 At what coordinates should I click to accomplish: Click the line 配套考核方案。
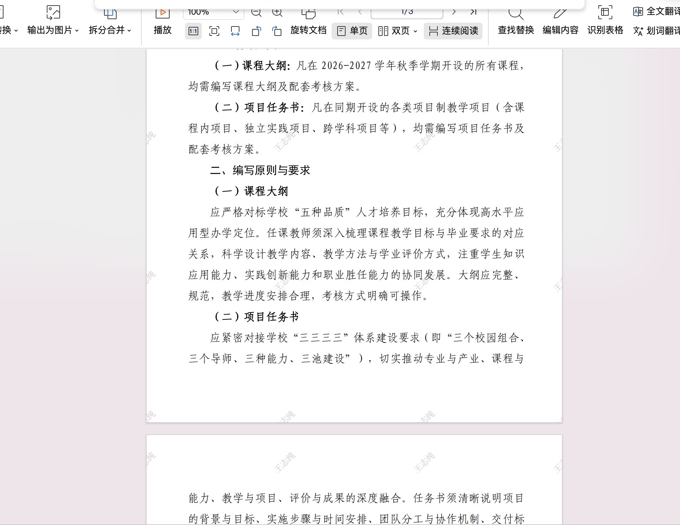point(225,149)
